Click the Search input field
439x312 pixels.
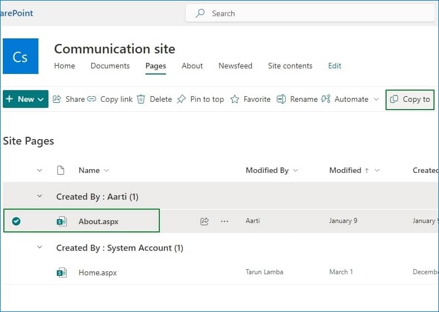pyautogui.click(x=310, y=13)
